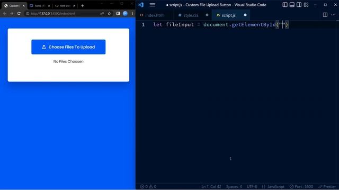The height and width of the screenshot is (190, 339).
Task: Switch to the font-awesome browser tab
Action: (x=65, y=6)
